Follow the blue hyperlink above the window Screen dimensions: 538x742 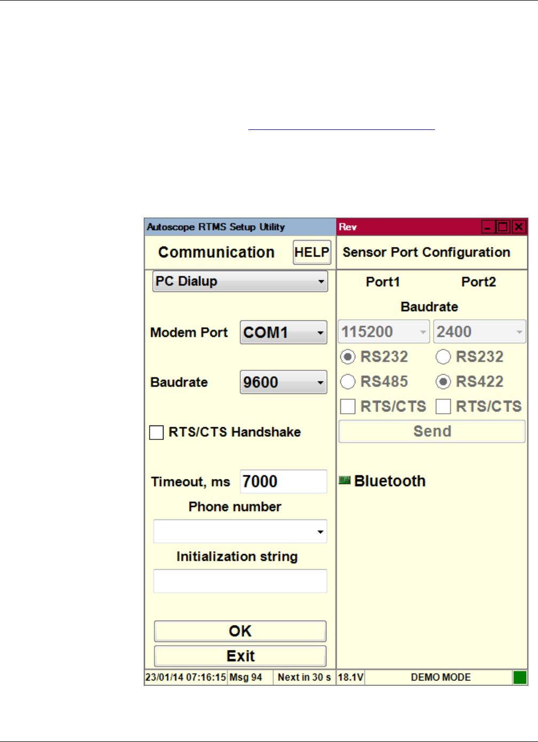(x=341, y=129)
